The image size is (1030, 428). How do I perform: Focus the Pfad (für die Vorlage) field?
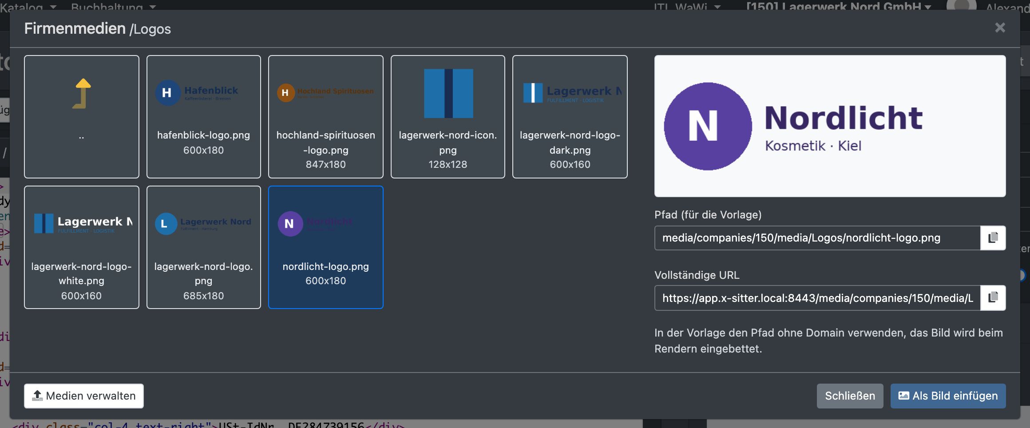(817, 238)
